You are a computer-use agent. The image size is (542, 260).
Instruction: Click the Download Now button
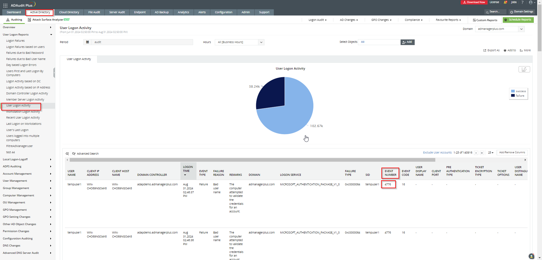click(474, 2)
